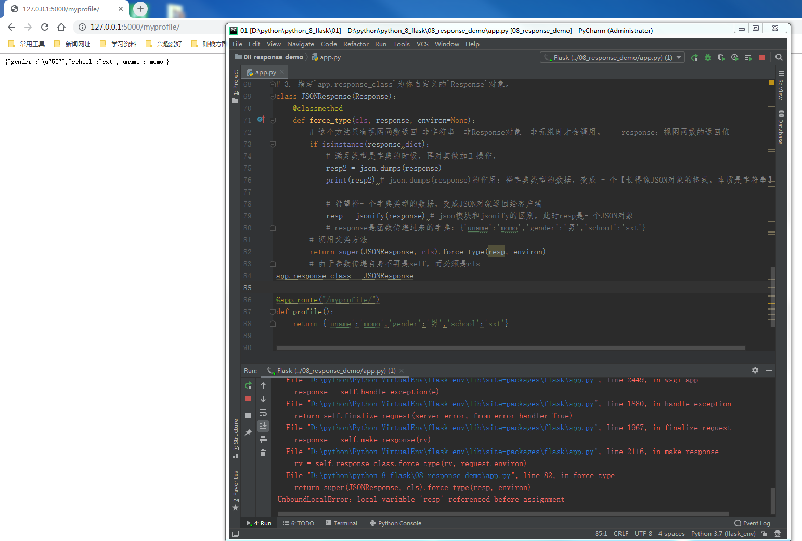
Task: Open the Database side panel
Action: (781, 127)
